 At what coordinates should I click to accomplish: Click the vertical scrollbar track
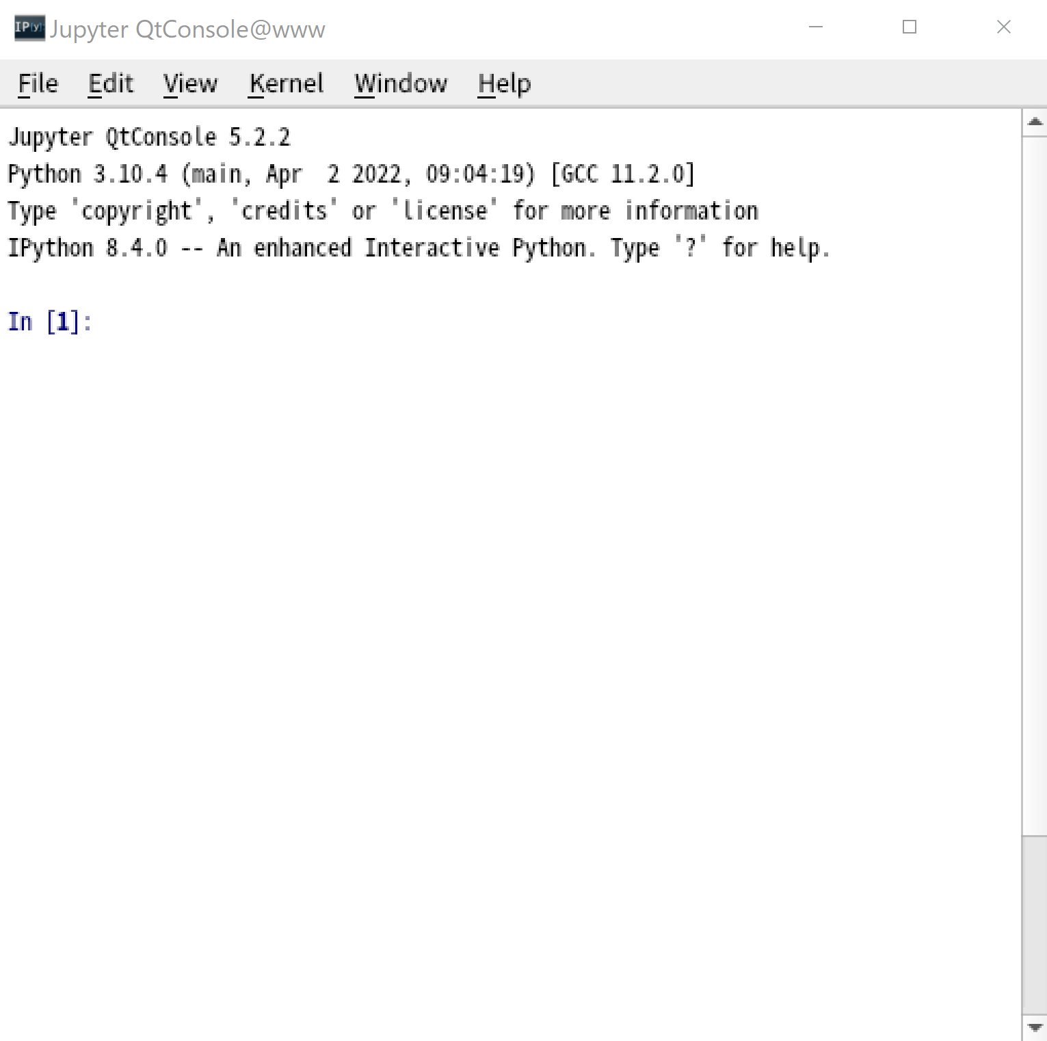click(1035, 486)
